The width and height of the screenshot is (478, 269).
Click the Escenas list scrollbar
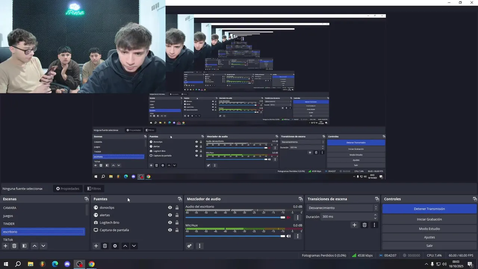[x=87, y=210]
